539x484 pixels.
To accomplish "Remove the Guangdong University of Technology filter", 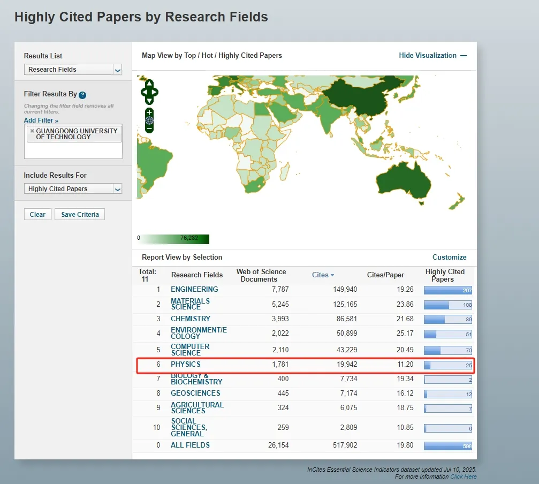I will tap(32, 131).
